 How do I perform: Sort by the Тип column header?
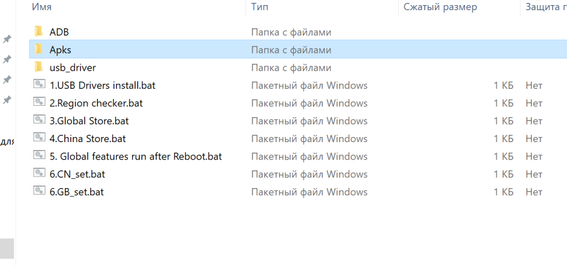260,7
